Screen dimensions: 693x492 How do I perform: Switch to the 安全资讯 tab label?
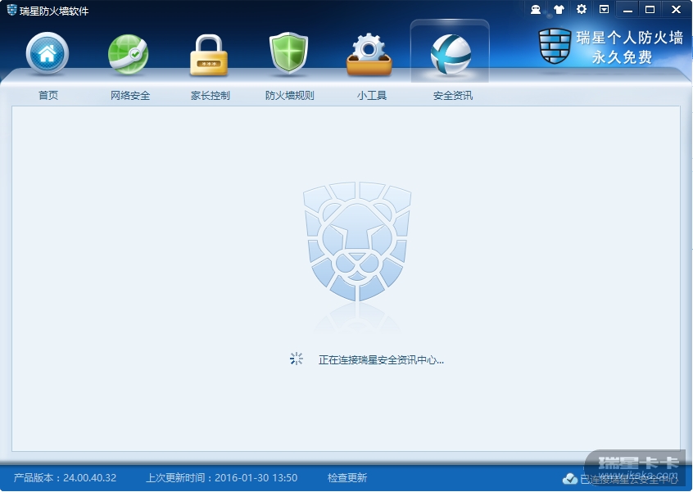pyautogui.click(x=453, y=96)
